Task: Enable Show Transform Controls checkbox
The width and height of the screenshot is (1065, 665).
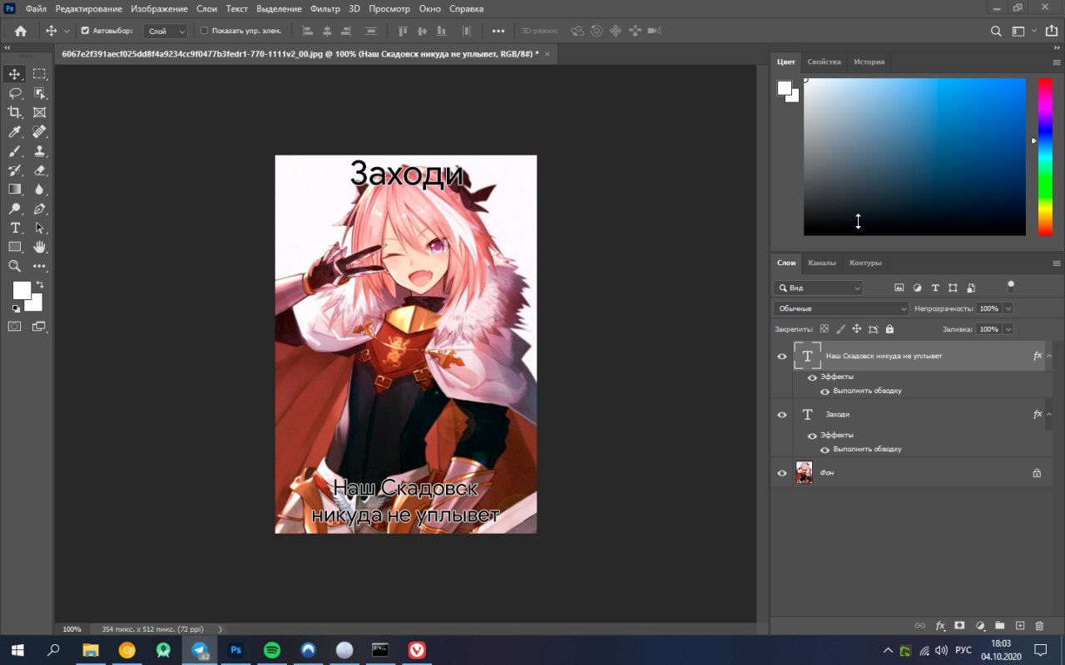Action: [x=205, y=31]
